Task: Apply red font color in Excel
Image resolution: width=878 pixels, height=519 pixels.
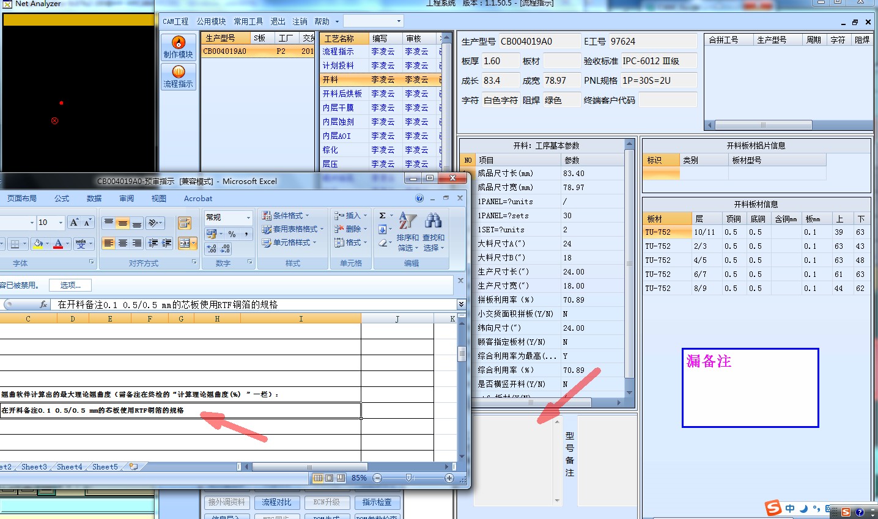Action: (x=58, y=243)
